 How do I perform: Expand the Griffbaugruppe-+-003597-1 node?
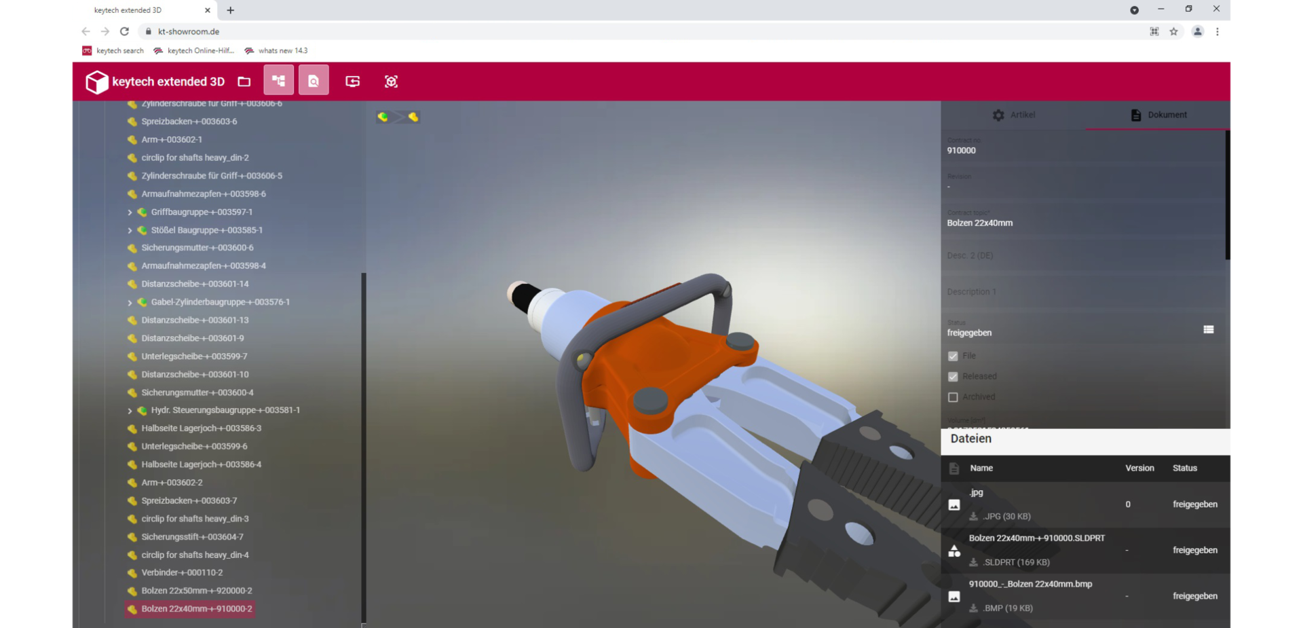[x=130, y=213]
